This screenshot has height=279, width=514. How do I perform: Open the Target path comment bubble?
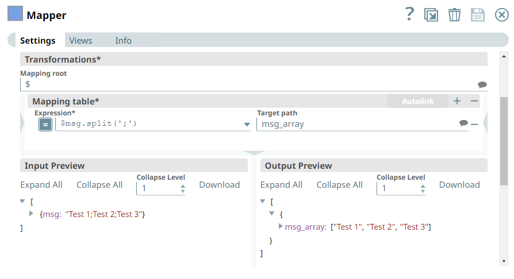tap(463, 123)
